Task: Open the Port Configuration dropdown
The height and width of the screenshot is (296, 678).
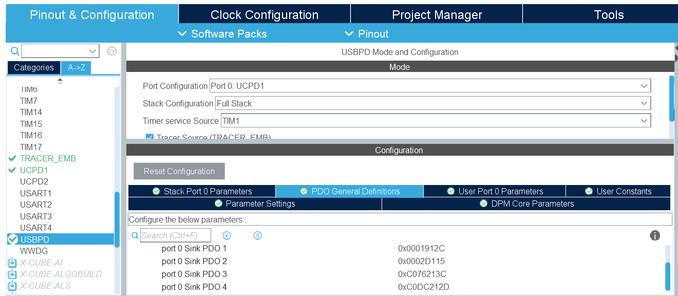Action: pos(644,85)
